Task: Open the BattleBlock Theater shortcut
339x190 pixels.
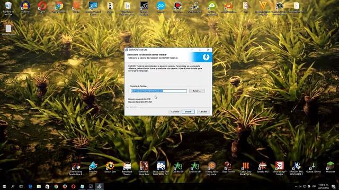Action: point(127,168)
